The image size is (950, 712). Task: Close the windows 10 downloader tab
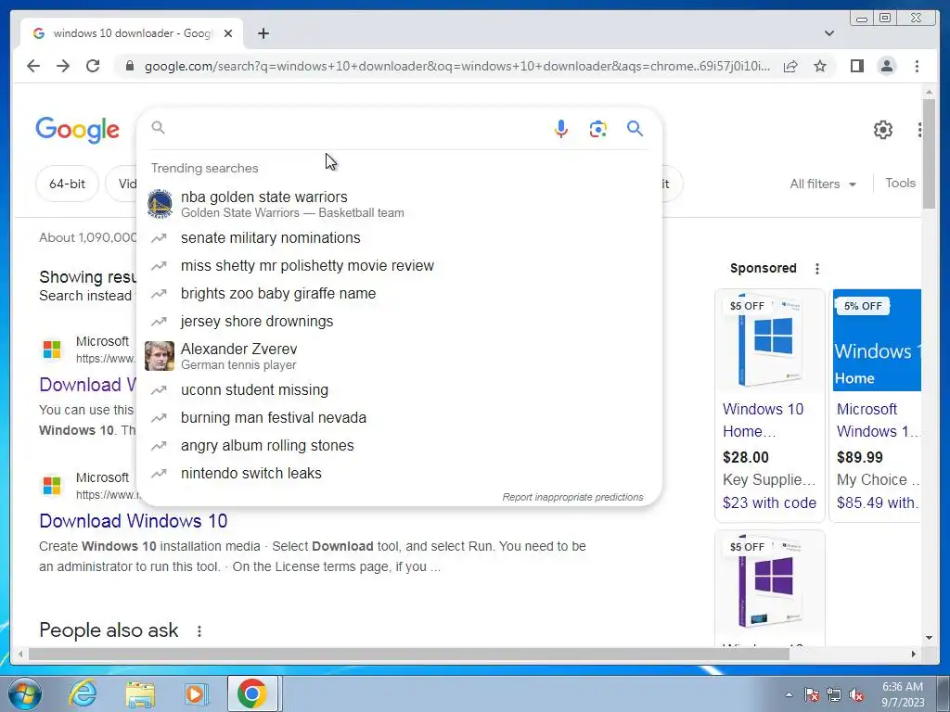(x=228, y=33)
